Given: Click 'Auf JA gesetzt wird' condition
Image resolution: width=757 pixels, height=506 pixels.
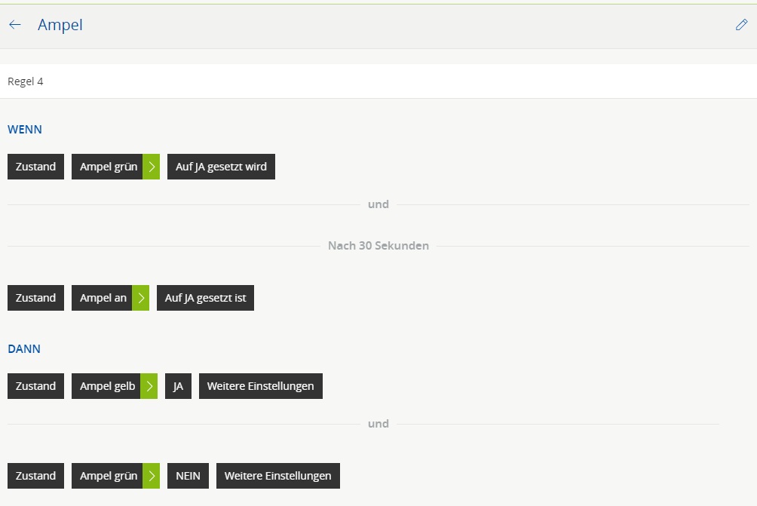Looking at the screenshot, I should (x=221, y=167).
